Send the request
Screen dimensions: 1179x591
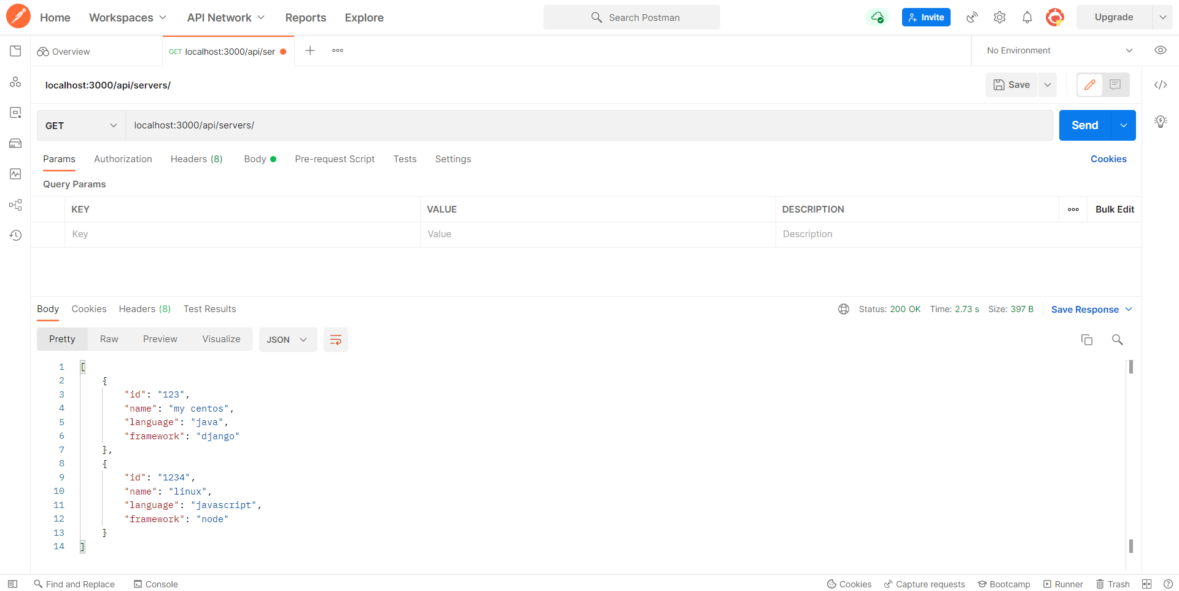coord(1085,125)
